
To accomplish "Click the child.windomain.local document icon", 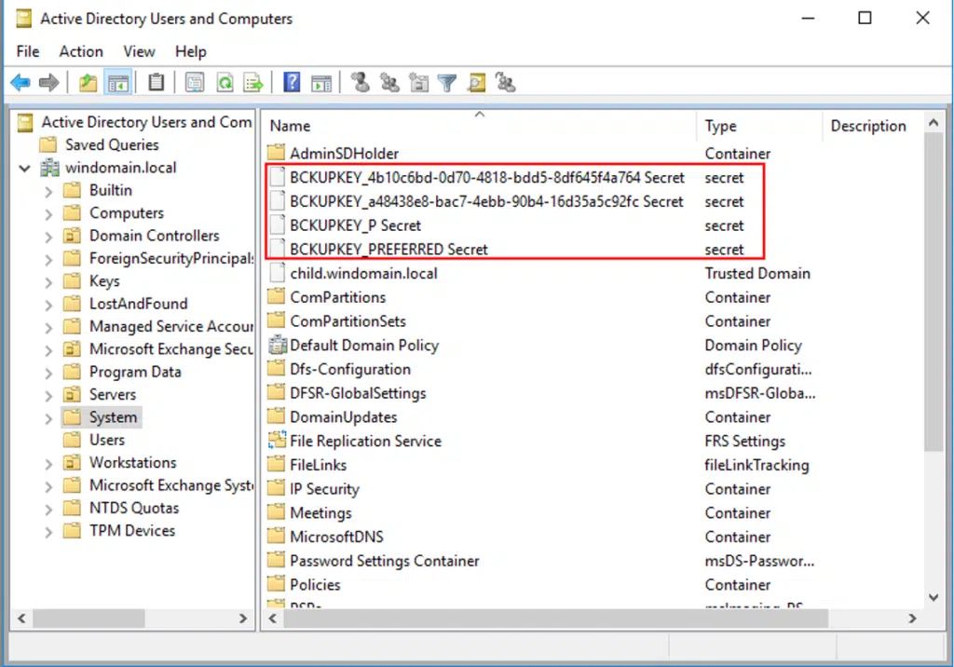I will pos(278,273).
